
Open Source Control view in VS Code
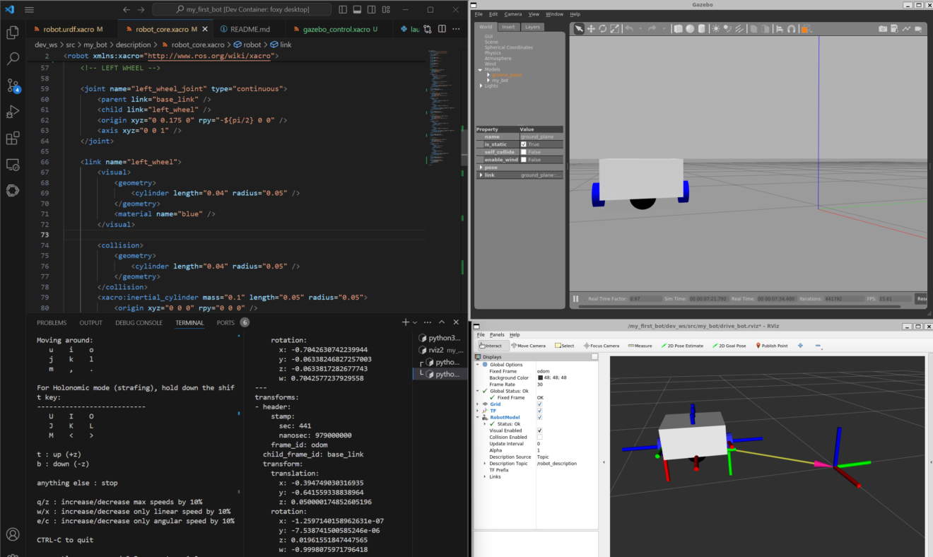pos(13,85)
